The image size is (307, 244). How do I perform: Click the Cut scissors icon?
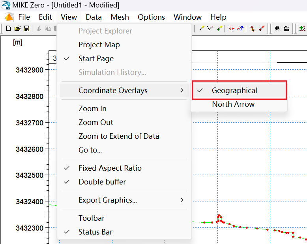tap(39, 28)
